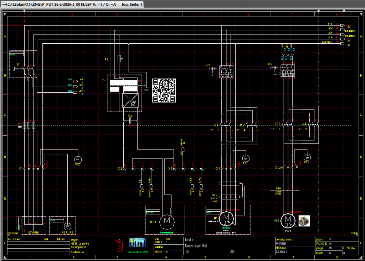Screen dimensions: 365x261
Task: Select the M1.1 motor symbol
Action: click(x=166, y=221)
